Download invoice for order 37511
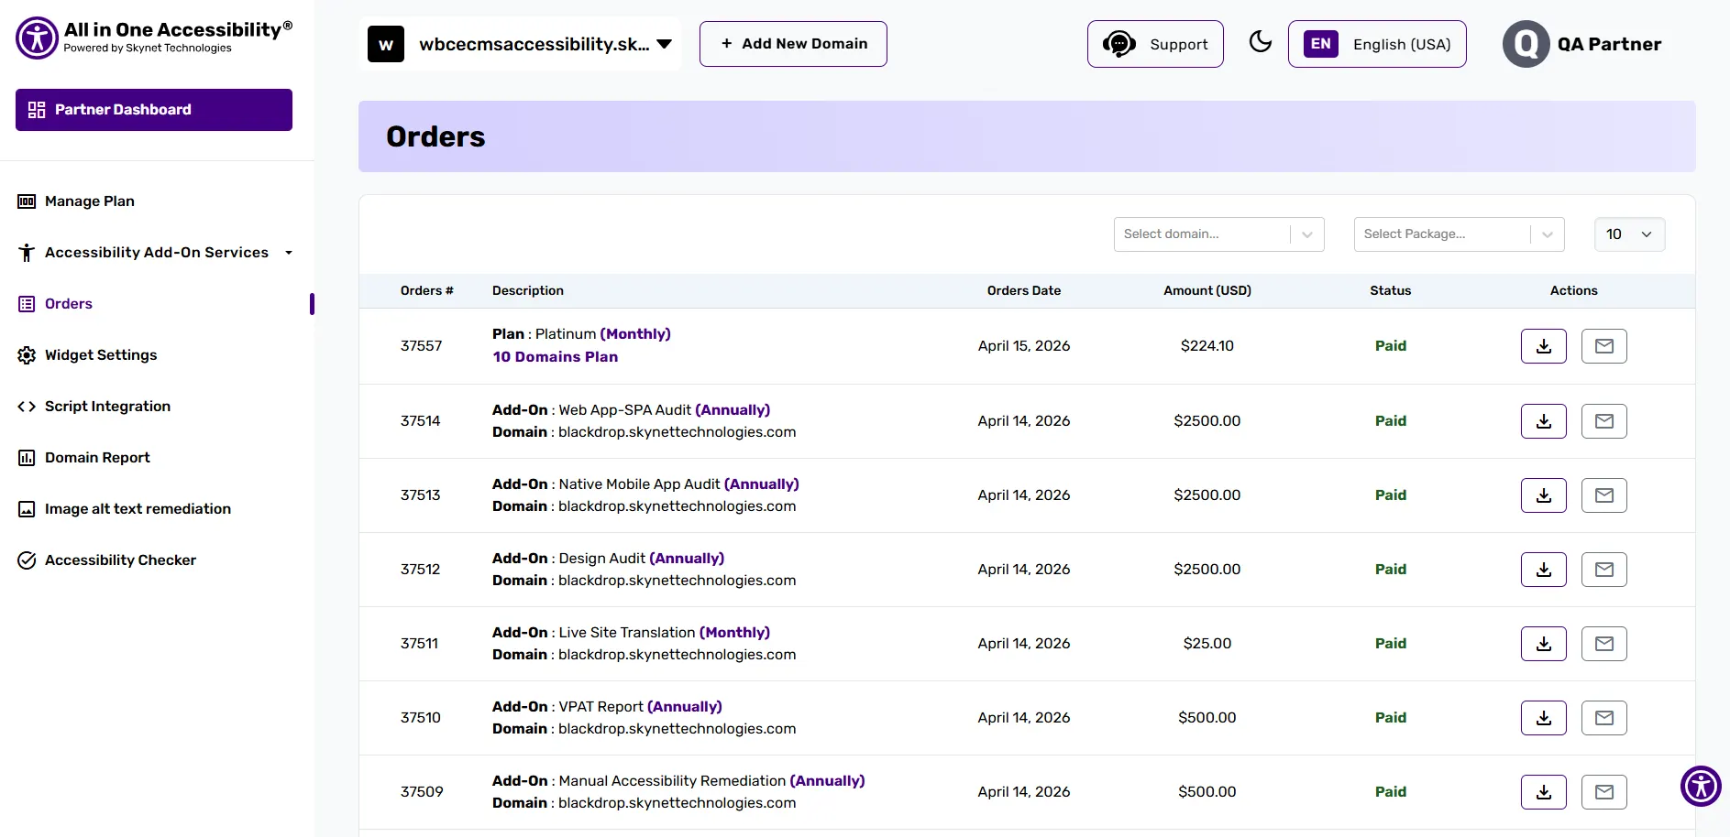 1544,644
